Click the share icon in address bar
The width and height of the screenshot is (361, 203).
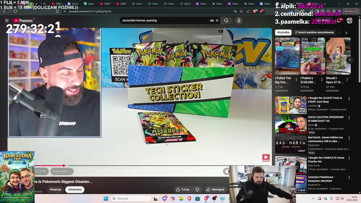click(x=248, y=11)
